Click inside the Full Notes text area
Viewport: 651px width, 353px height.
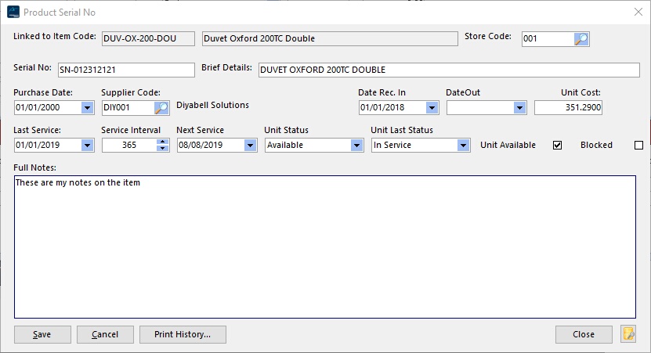click(x=324, y=247)
